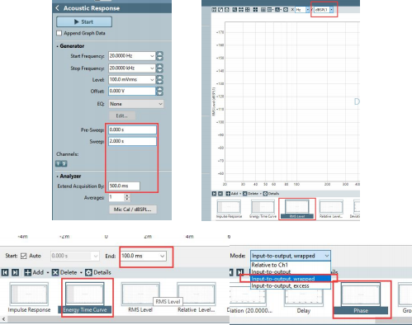Open the X-axis Hz unit dropdown

(x=307, y=10)
